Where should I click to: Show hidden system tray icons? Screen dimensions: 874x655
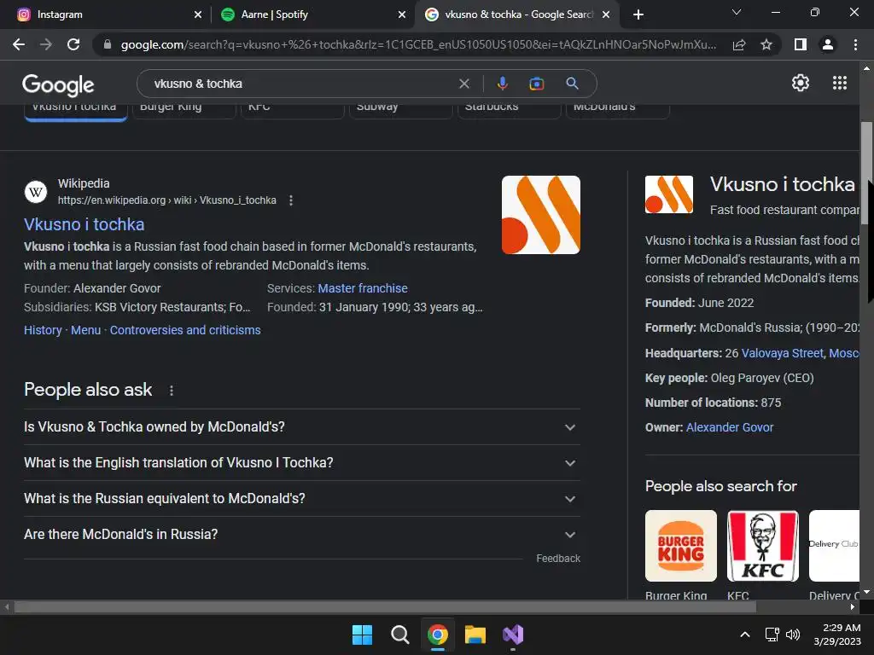point(744,635)
